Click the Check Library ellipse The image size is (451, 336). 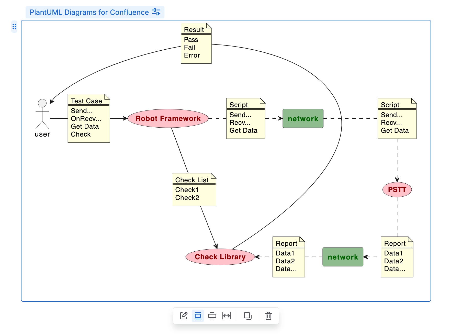pos(220,257)
